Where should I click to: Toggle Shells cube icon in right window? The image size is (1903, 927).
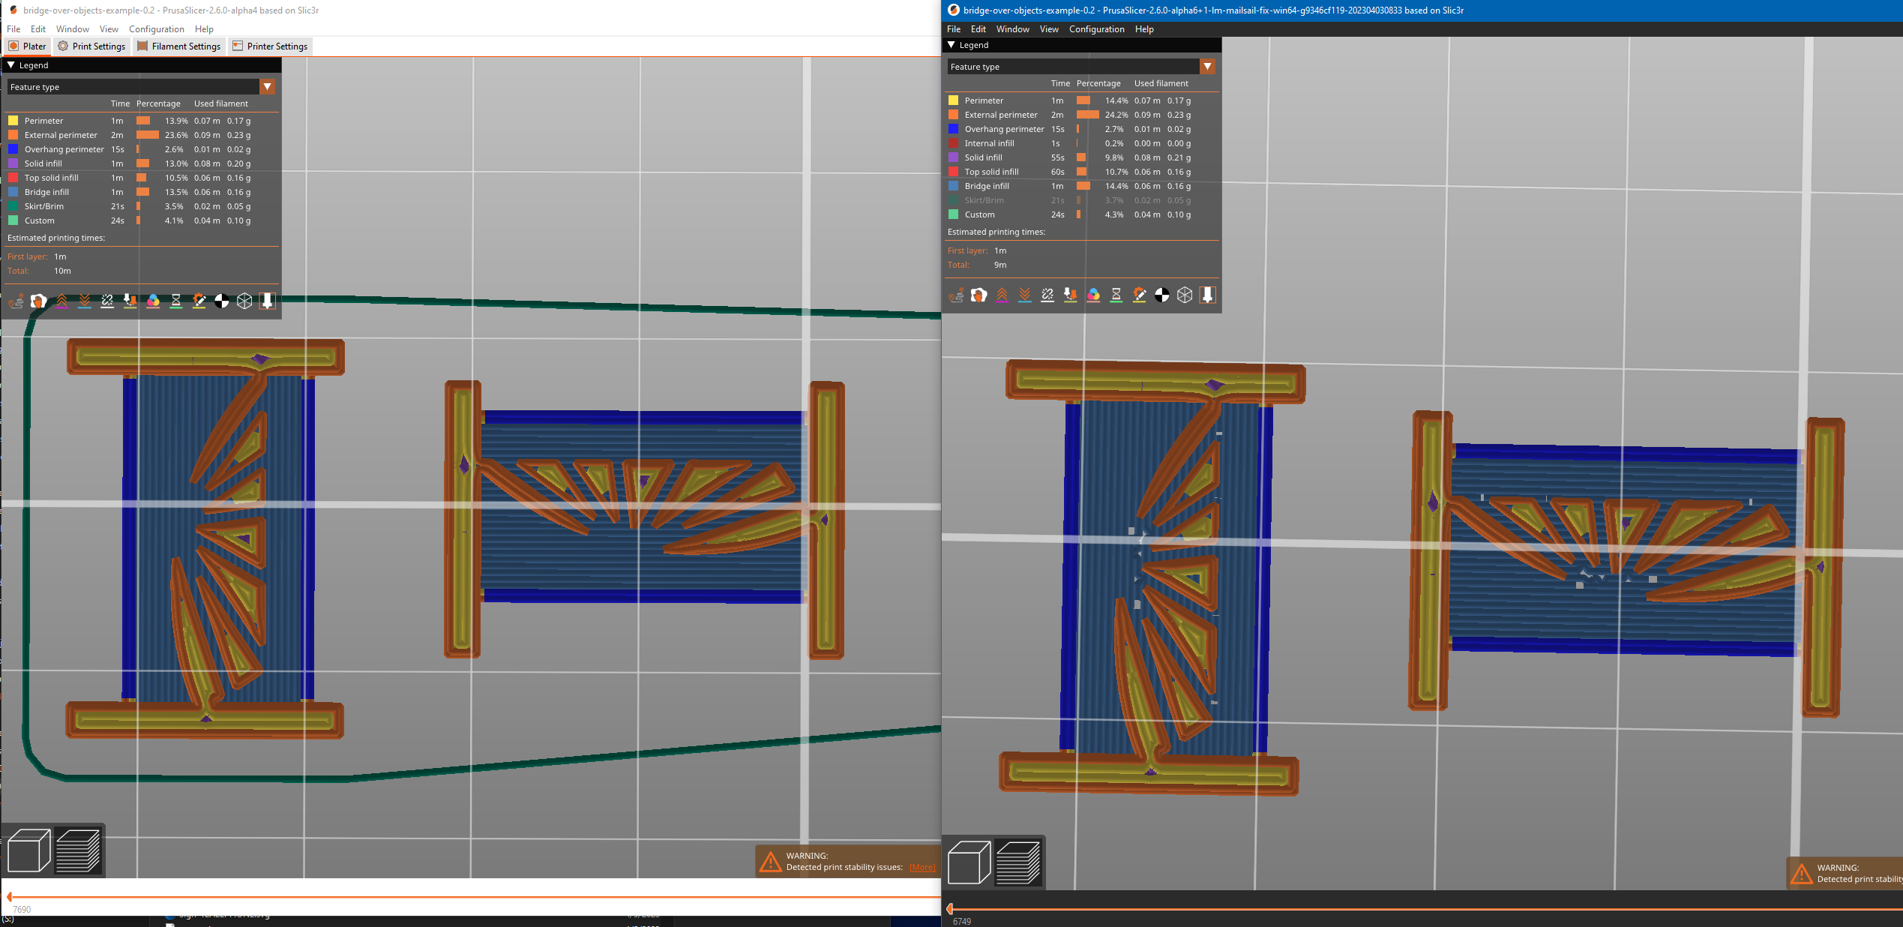coord(1185,295)
